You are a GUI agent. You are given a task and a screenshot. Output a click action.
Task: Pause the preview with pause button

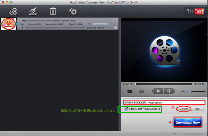(x=169, y=91)
